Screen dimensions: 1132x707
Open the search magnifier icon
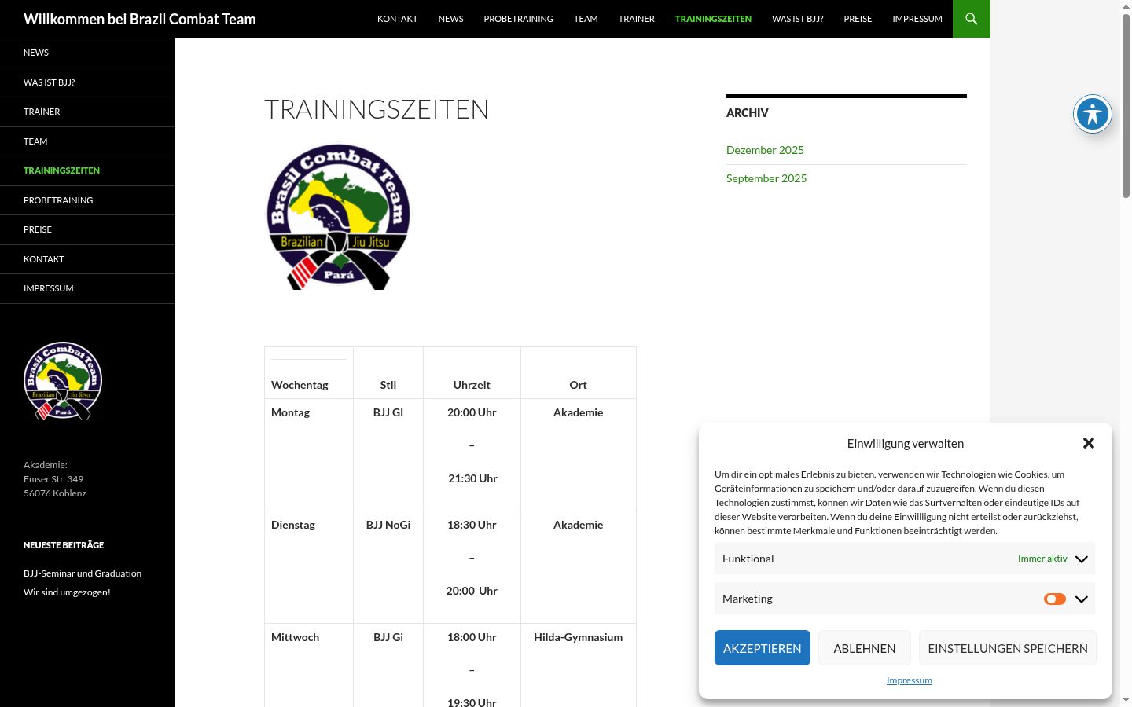[x=971, y=19]
